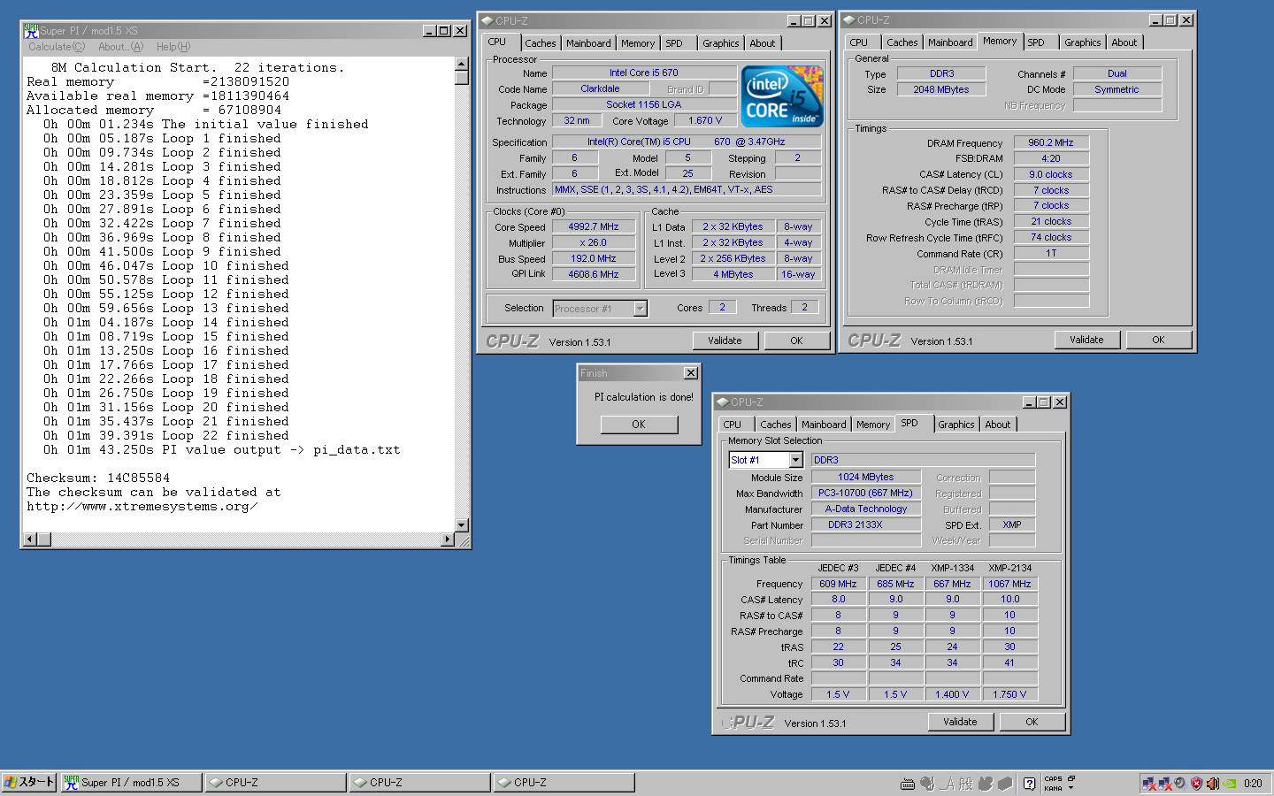The width and height of the screenshot is (1274, 796).
Task: Click the Name field Intel Core i5 670
Action: click(x=644, y=73)
